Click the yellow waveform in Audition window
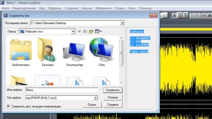212x119 pixels. (186, 69)
